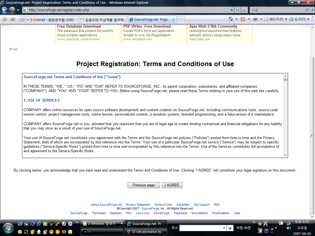The width and height of the screenshot is (315, 236).
Task: Launch Firefox from Quick Launch
Action: click(x=64, y=232)
